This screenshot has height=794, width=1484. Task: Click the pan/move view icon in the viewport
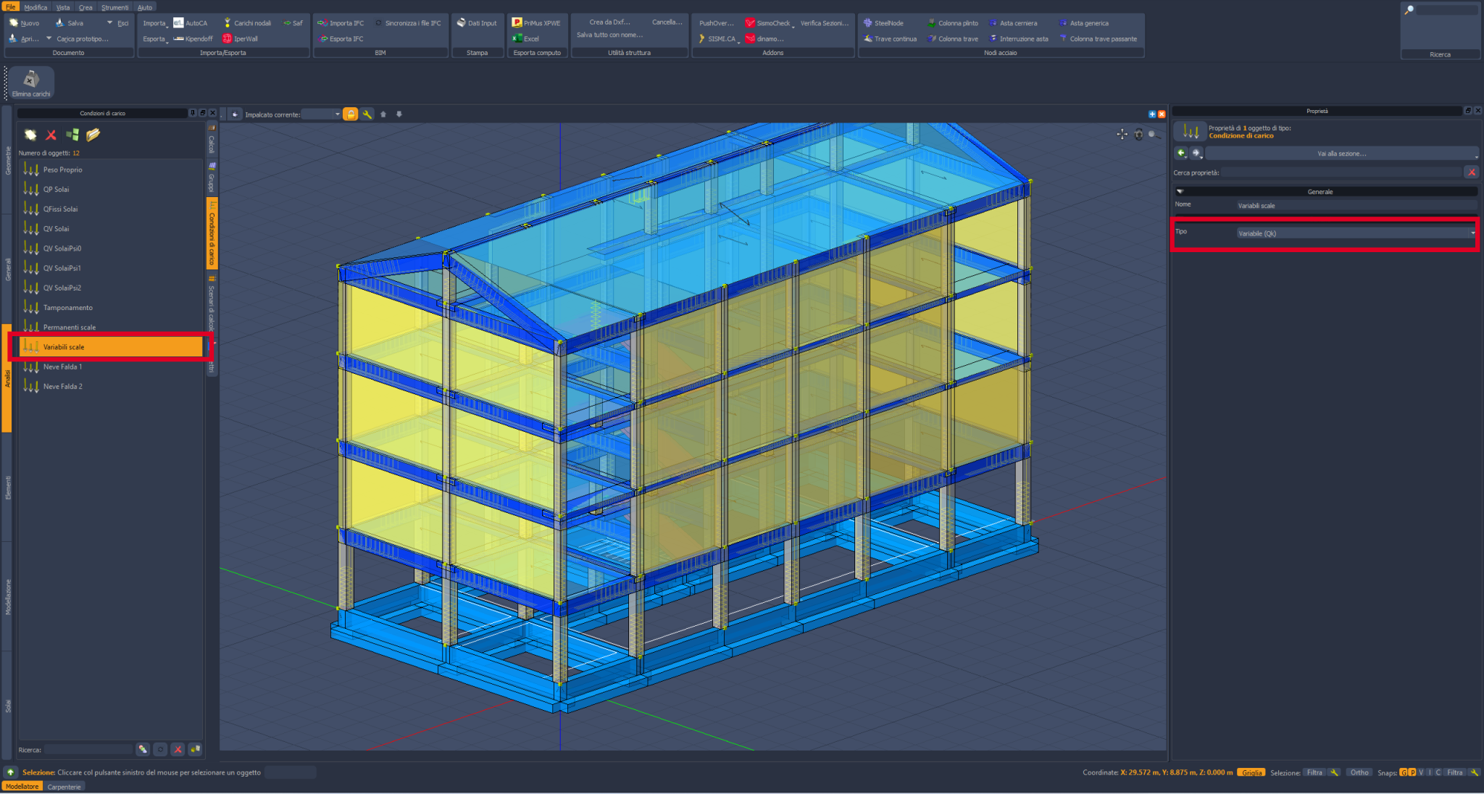click(1122, 134)
